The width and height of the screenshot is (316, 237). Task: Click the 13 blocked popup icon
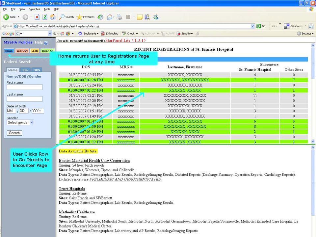103,34
